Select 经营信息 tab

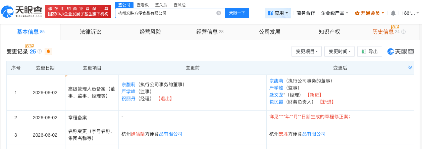click(x=210, y=32)
